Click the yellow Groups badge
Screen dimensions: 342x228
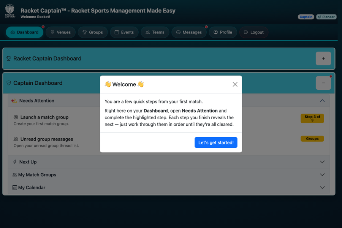[312, 139]
